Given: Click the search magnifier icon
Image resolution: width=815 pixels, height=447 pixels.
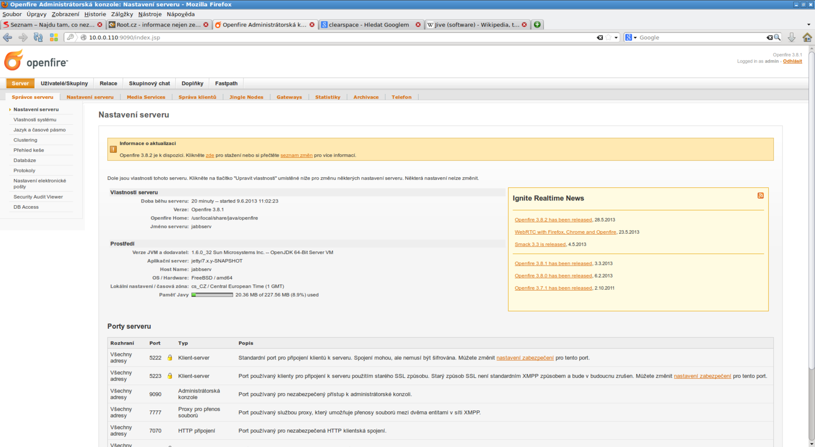Looking at the screenshot, I should [777, 37].
